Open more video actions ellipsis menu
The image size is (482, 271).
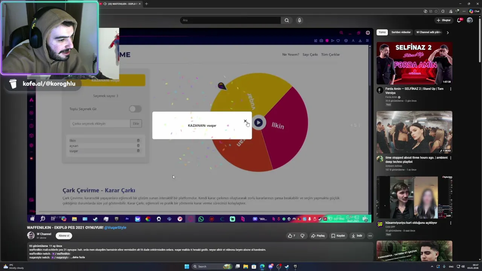(x=370, y=236)
